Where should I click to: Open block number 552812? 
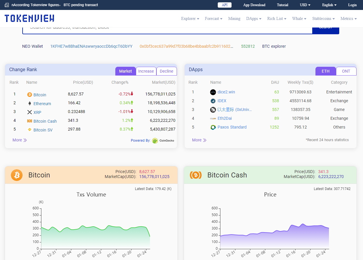[x=248, y=46]
